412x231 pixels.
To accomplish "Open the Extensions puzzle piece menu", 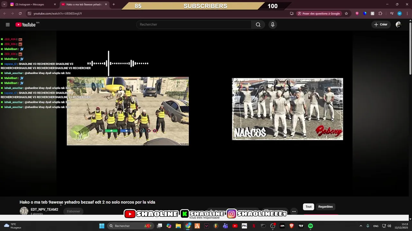I will coord(380,13).
